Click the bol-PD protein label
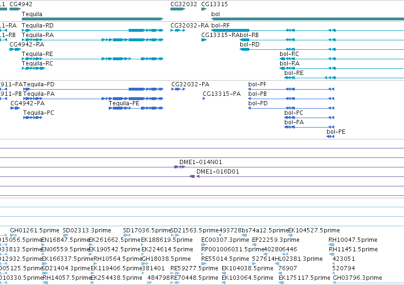The width and height of the screenshot is (404, 285). (x=258, y=103)
